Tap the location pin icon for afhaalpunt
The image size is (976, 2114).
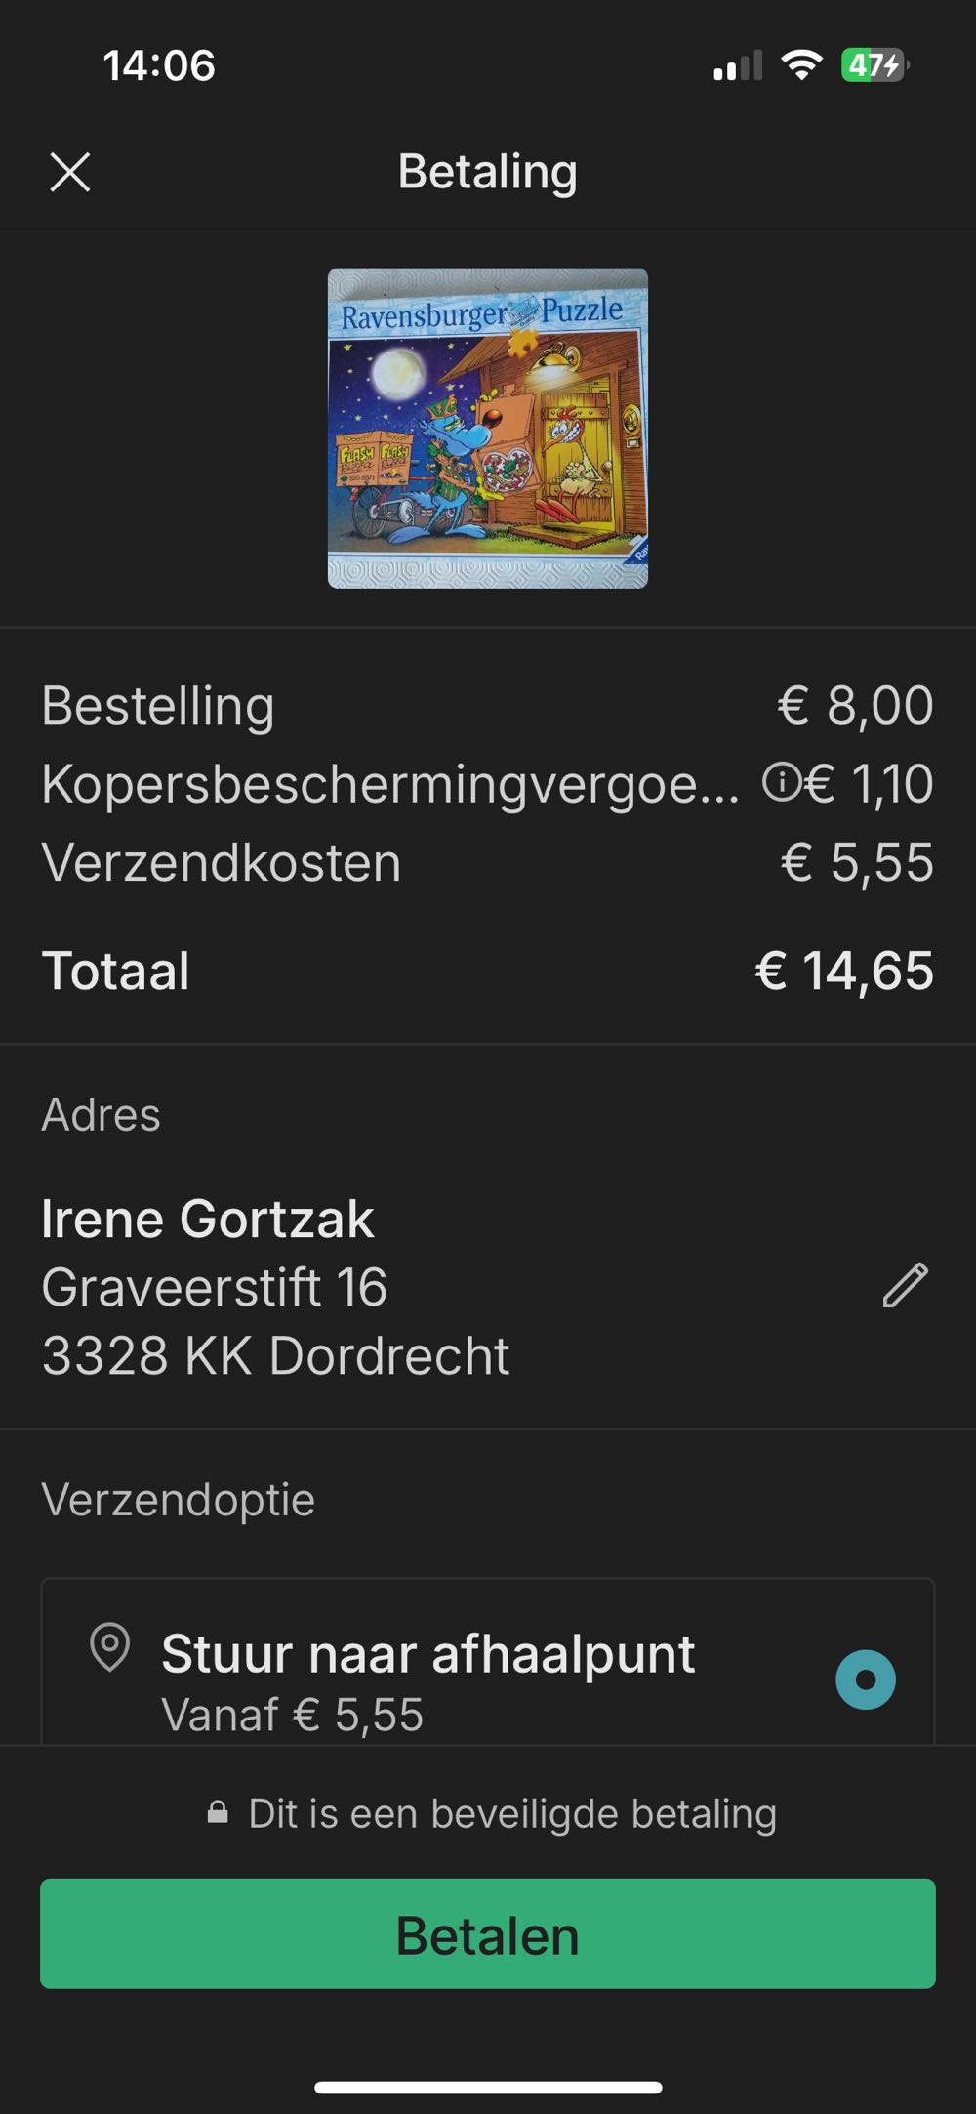110,1647
